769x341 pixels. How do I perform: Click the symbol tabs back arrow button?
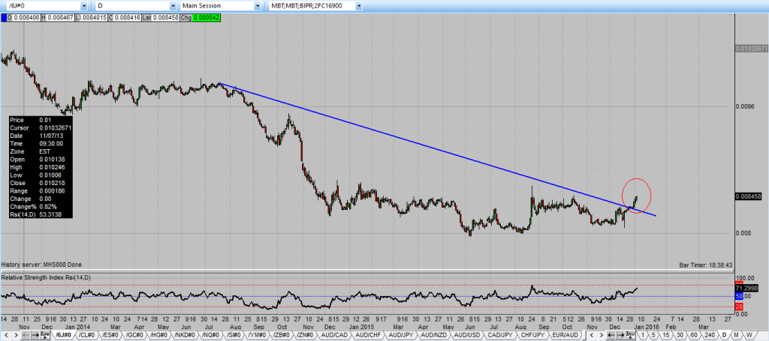[26, 335]
